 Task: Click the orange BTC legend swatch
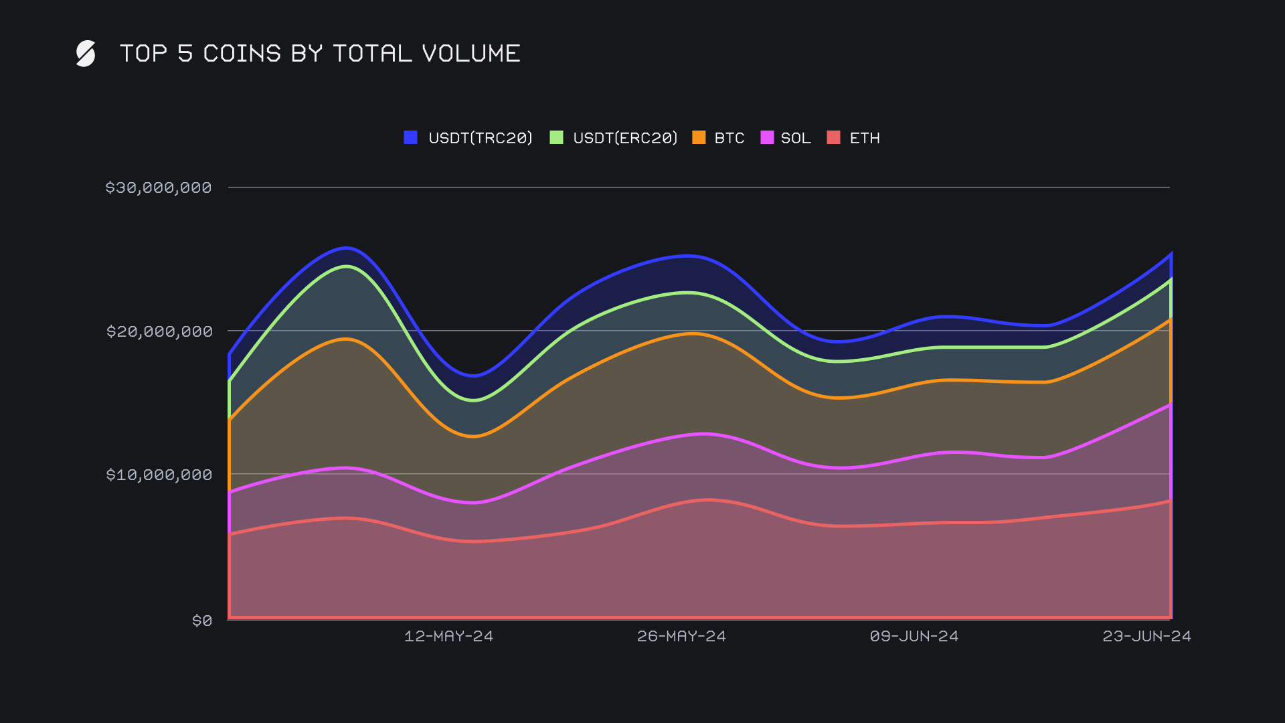point(699,137)
